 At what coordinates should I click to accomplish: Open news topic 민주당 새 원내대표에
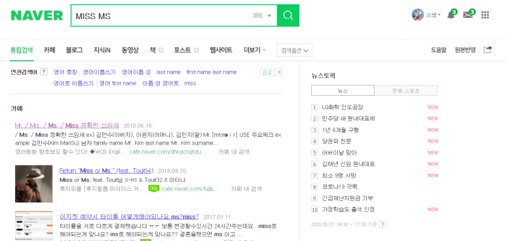[349, 119]
